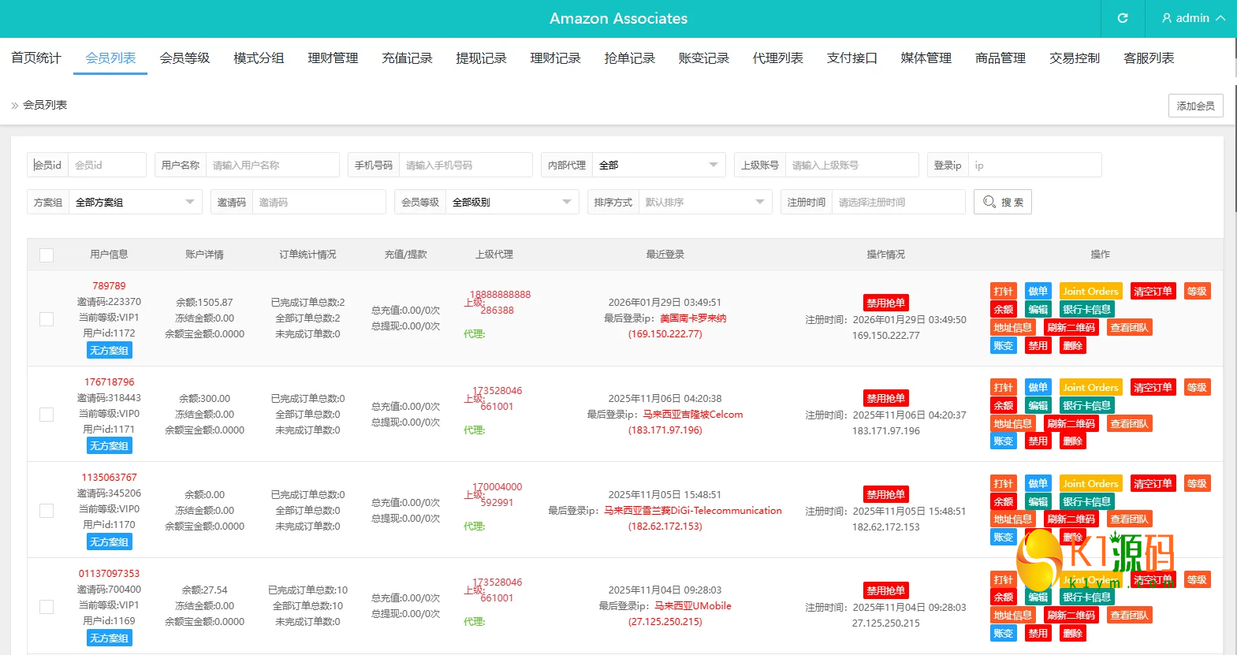Click username 789789 in the first row

109,286
